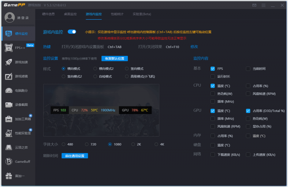Uncheck the FPS checkbox
Screen dimensions: 288x187
click(213, 69)
